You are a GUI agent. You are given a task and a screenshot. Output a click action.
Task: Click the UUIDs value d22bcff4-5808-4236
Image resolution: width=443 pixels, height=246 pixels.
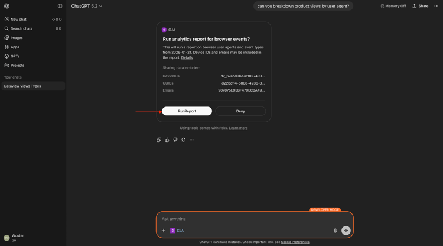click(243, 83)
